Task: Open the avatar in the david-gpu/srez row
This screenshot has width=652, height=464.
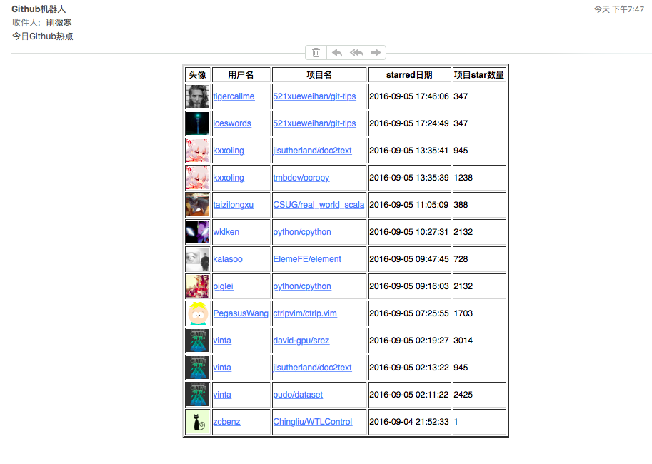Action: coord(198,341)
